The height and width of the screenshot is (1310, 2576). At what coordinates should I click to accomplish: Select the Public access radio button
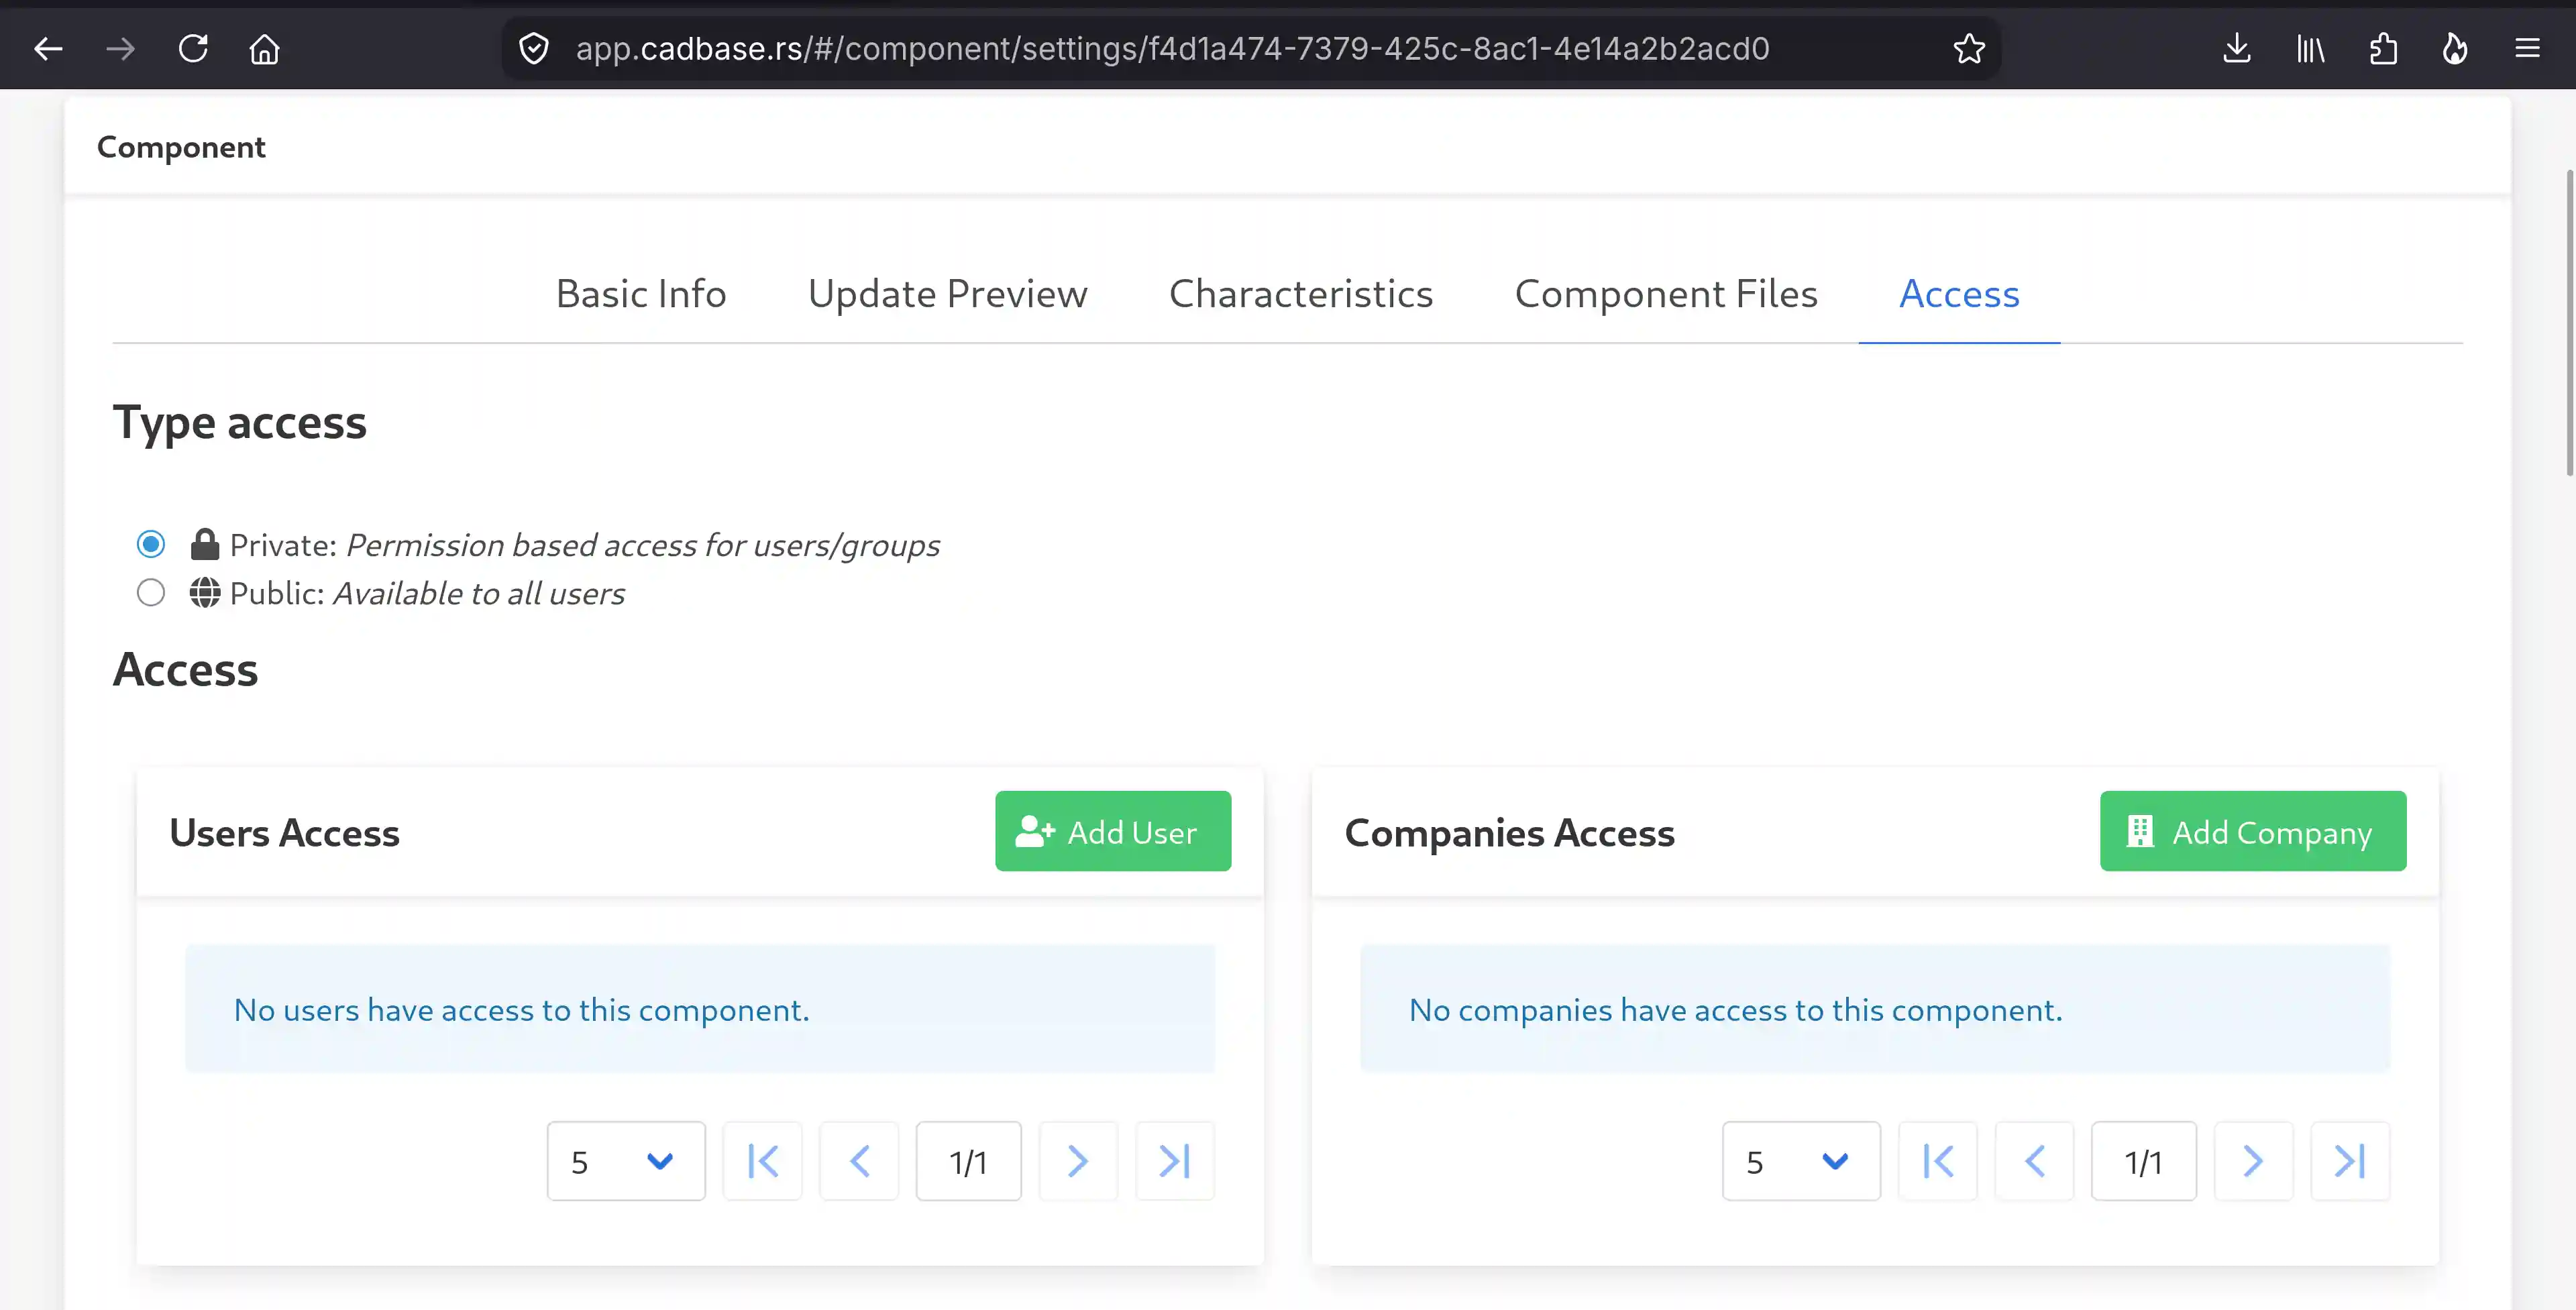pyautogui.click(x=151, y=593)
